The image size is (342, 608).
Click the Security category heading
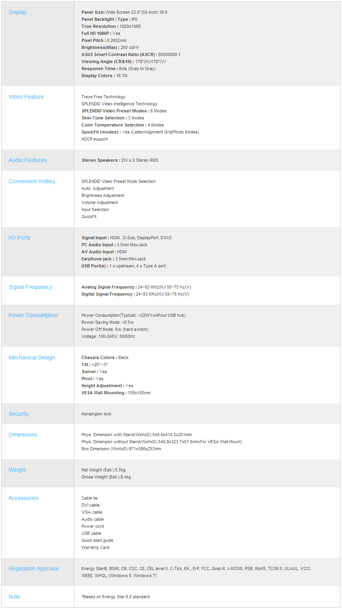(18, 414)
